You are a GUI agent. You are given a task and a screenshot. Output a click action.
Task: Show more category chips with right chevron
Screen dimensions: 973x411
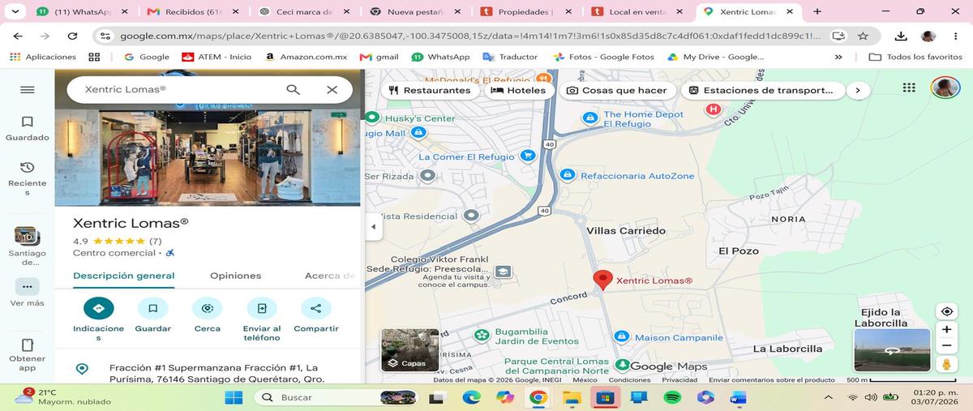tap(857, 90)
